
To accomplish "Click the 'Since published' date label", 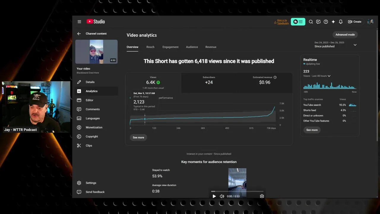I will click(x=324, y=46).
